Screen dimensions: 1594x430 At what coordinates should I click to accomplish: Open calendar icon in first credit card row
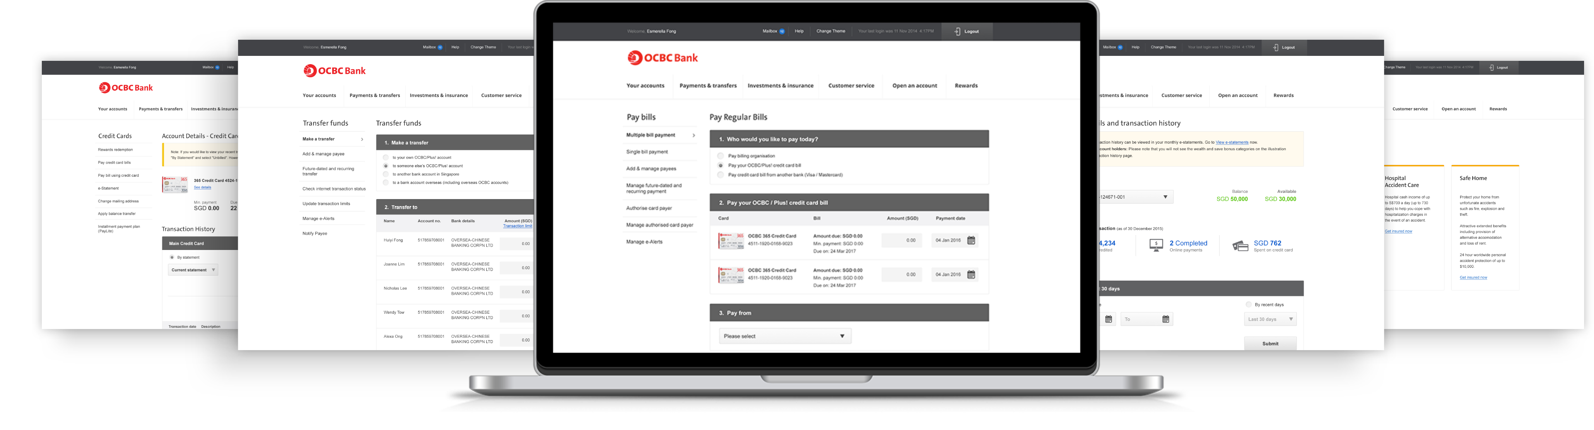[x=971, y=241]
